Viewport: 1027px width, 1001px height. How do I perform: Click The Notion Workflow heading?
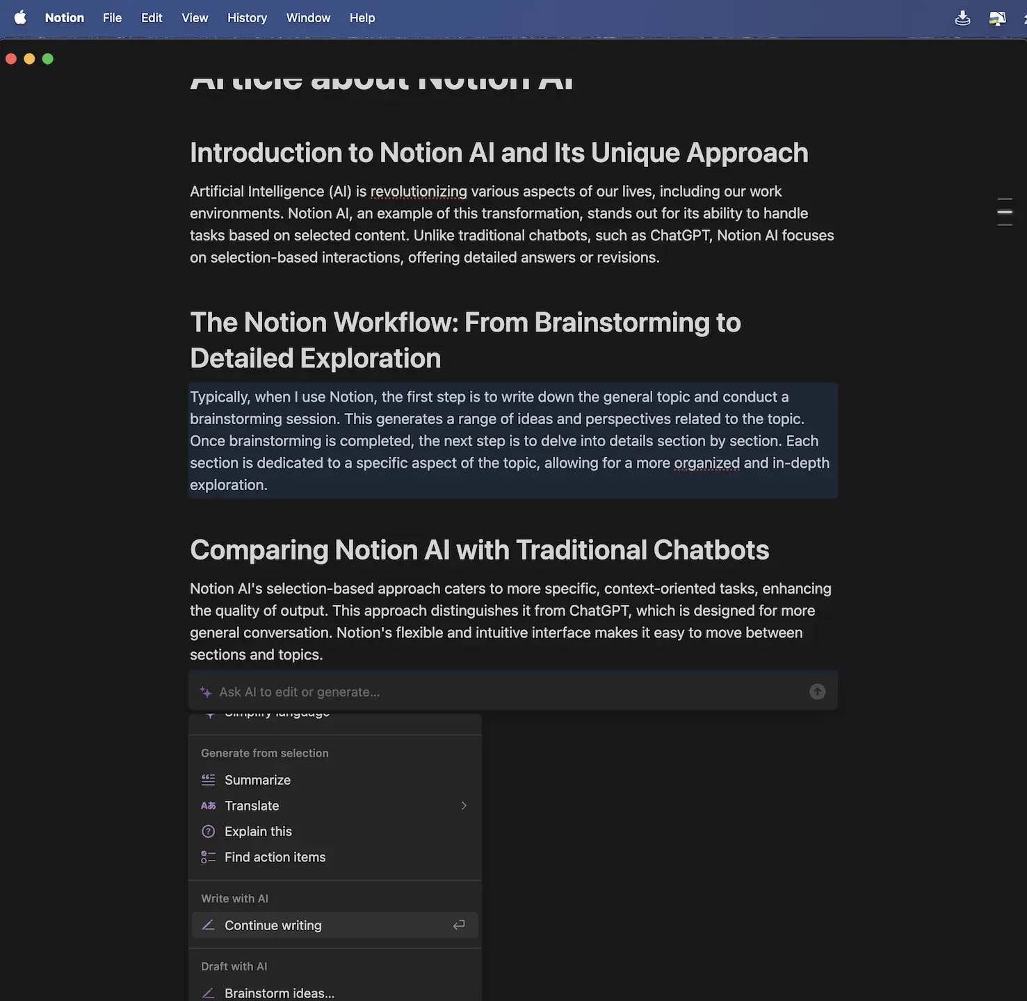(465, 341)
